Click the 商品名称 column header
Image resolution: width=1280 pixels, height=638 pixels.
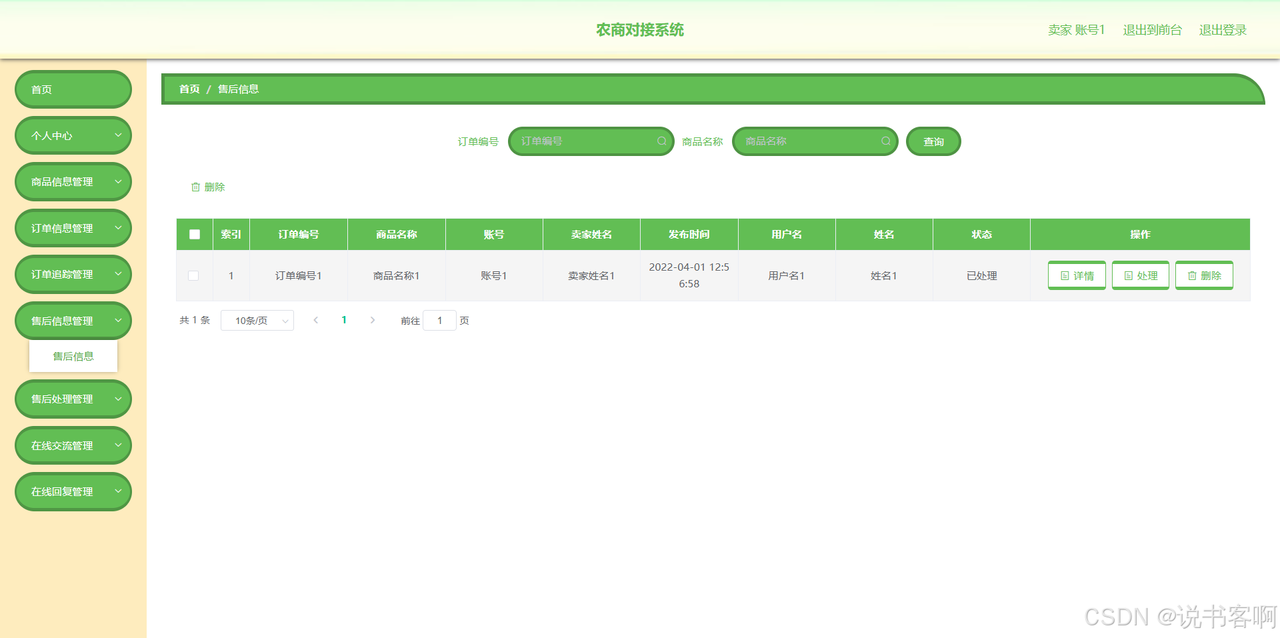(x=397, y=234)
